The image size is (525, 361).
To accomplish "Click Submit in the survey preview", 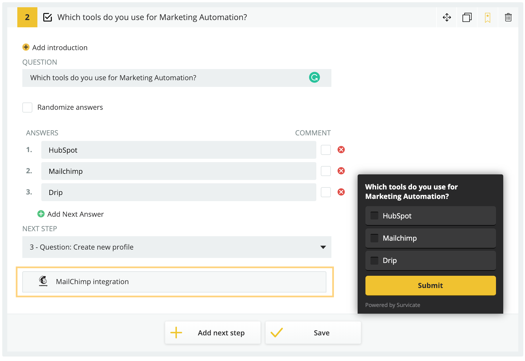I will point(430,286).
